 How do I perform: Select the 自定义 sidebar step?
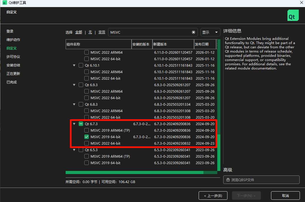12,48
